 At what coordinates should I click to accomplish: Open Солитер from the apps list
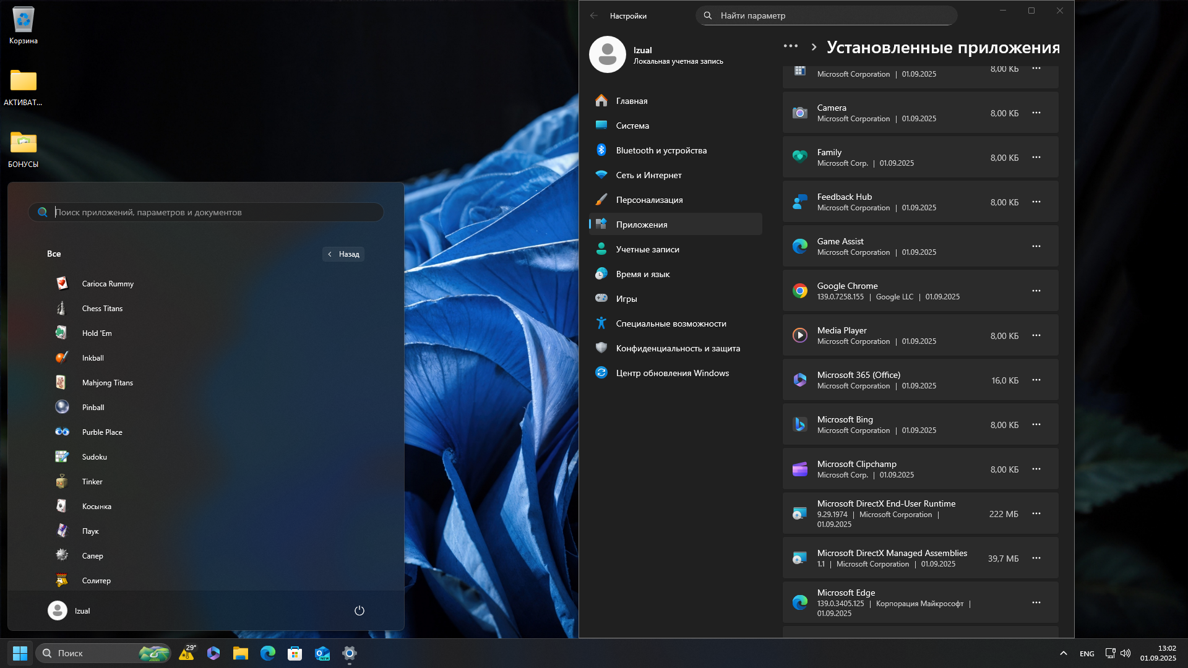[x=206, y=581]
